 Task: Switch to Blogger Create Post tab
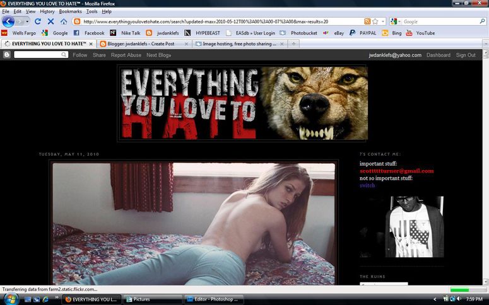click(144, 44)
